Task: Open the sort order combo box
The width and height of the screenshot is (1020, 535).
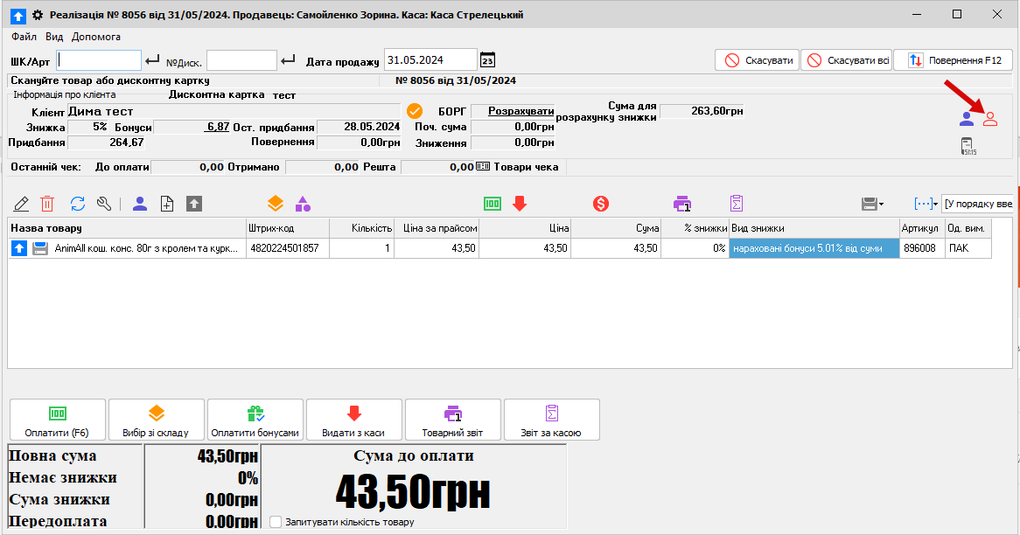Action: click(976, 204)
